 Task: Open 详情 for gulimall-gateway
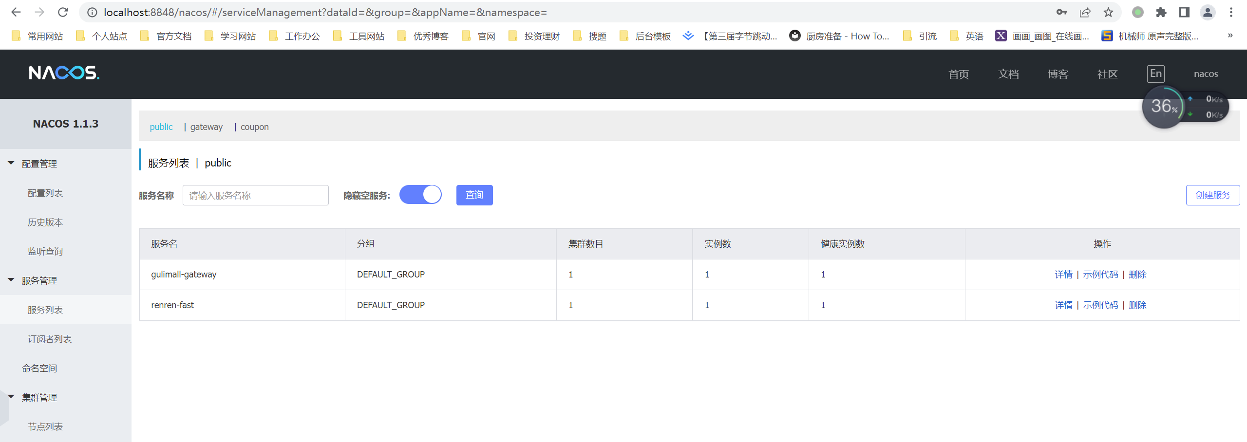point(1064,275)
